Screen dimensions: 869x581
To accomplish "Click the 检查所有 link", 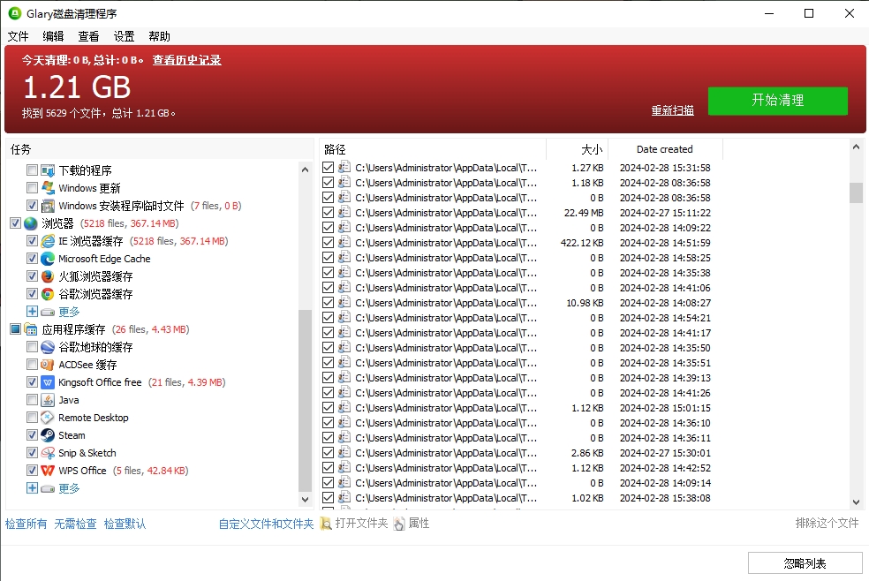I will pyautogui.click(x=26, y=524).
